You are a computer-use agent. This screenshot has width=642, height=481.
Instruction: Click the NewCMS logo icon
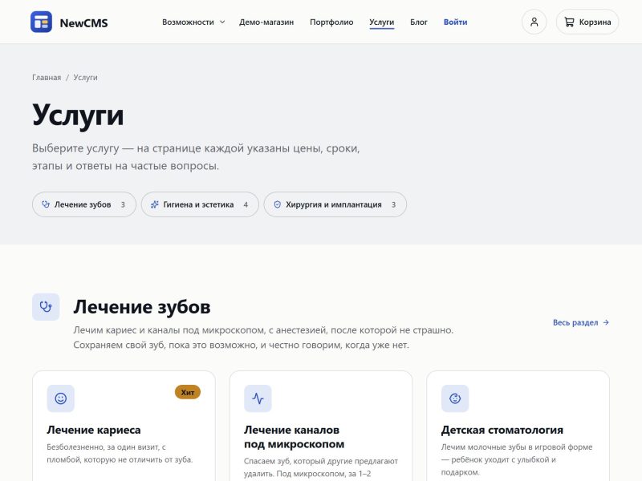pos(41,22)
